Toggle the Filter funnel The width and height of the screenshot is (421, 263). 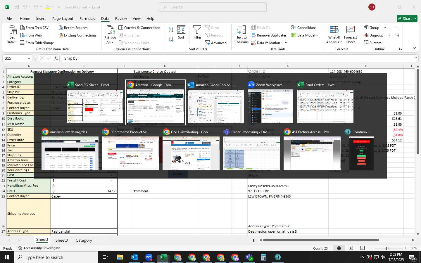197,32
